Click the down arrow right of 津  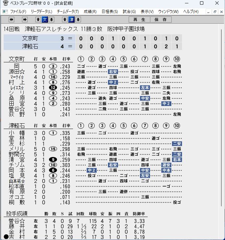point(78,20)
